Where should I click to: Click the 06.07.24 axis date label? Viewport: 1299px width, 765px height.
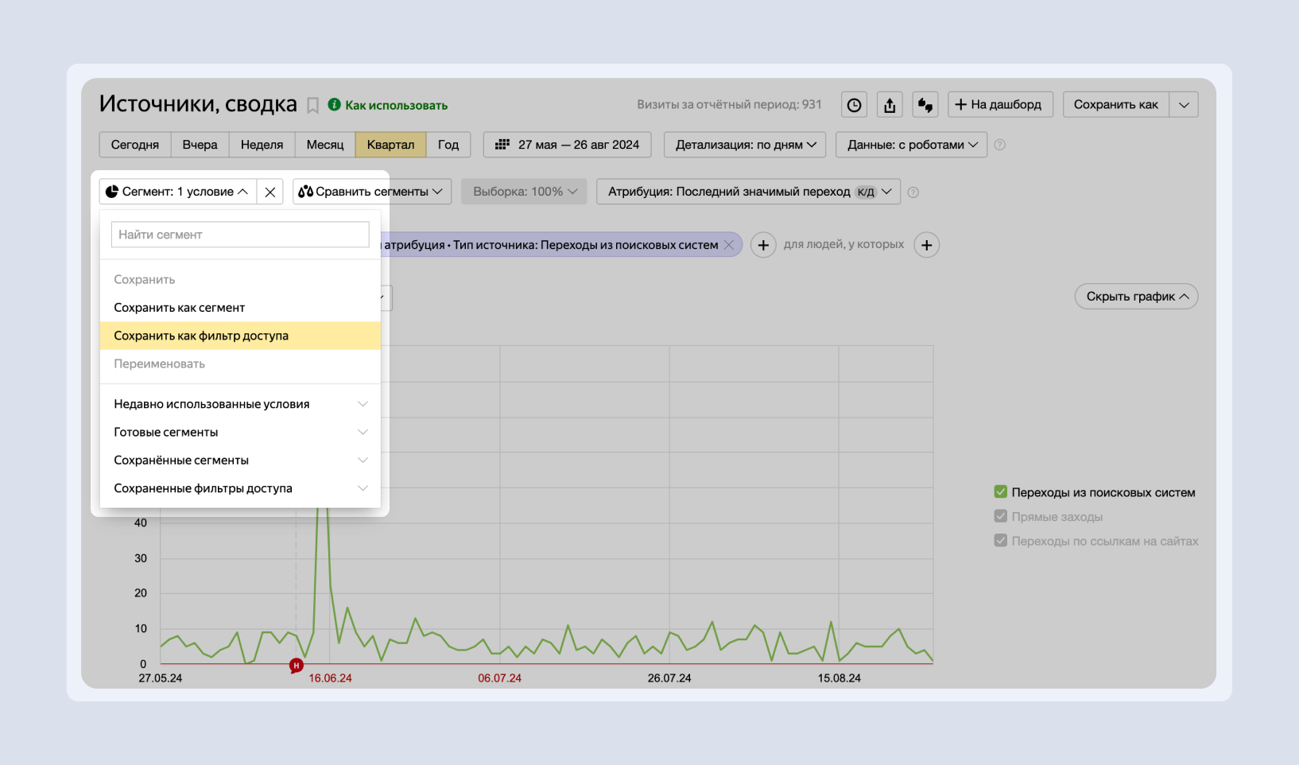click(500, 678)
